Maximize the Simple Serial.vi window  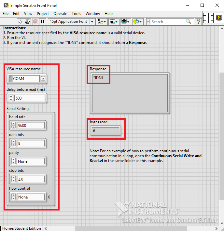coord(202,5)
